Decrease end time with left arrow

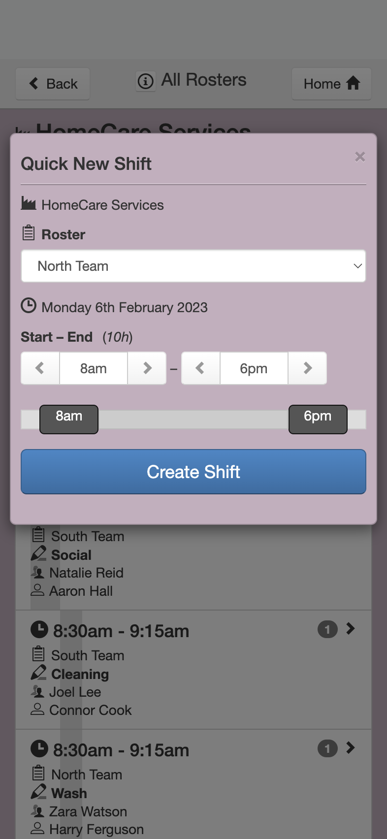pos(200,368)
